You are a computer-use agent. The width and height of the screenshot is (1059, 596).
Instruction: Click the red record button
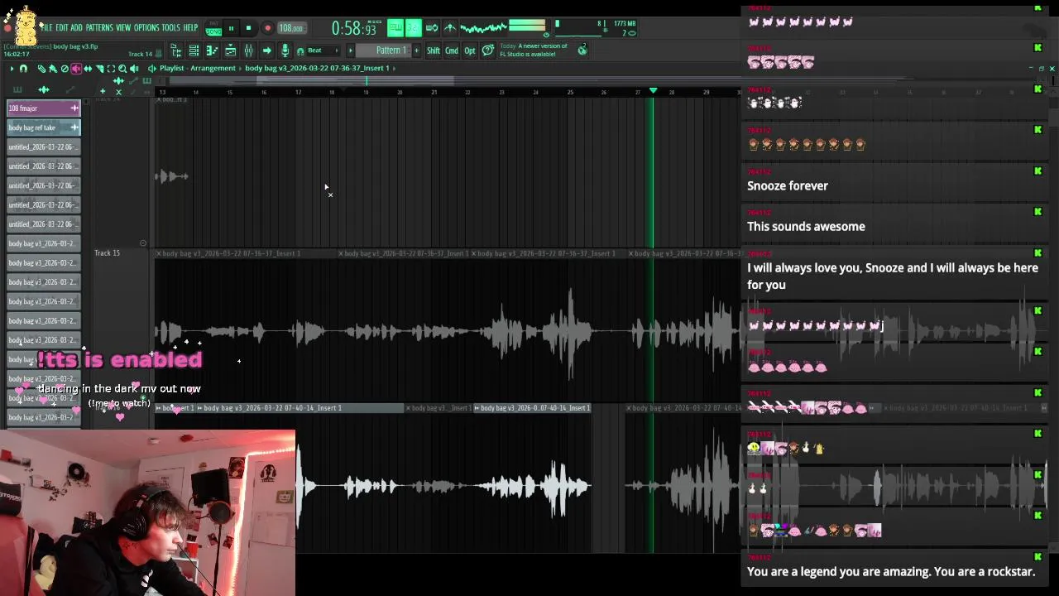[267, 27]
